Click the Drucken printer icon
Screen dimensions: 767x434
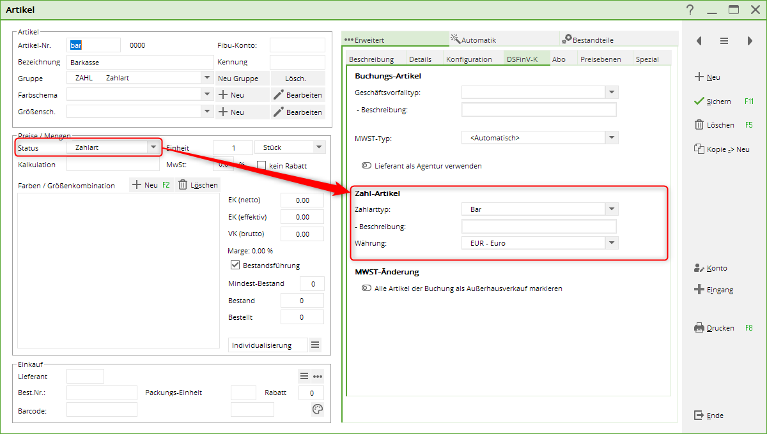(x=699, y=328)
